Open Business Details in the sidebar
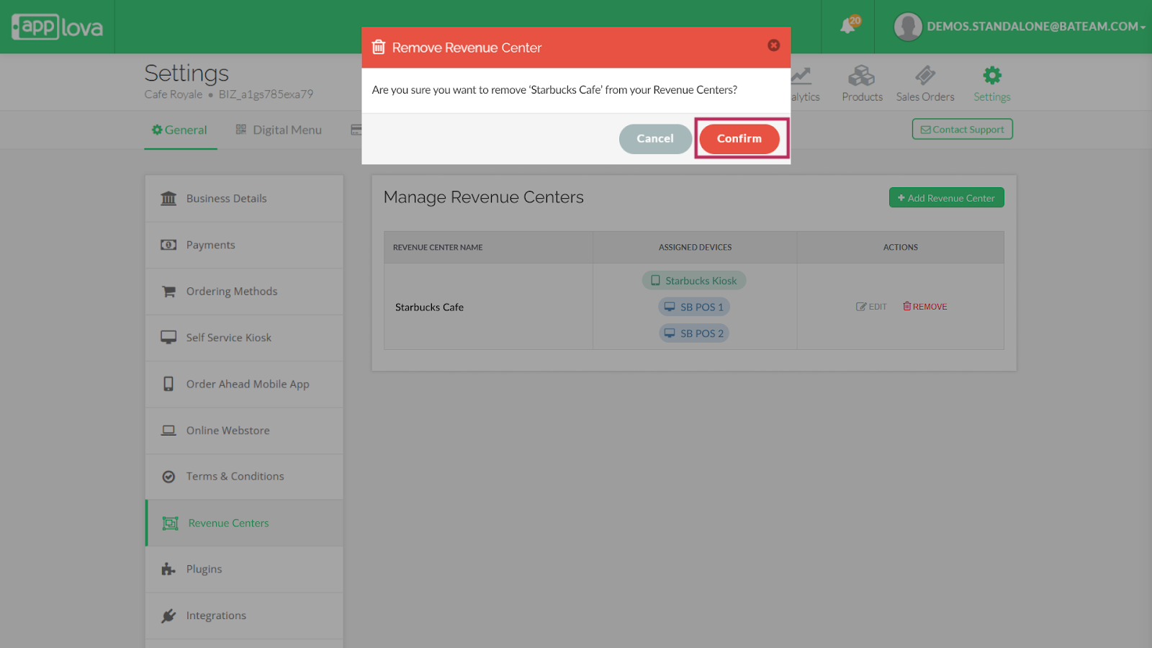This screenshot has width=1152, height=648. click(x=244, y=199)
